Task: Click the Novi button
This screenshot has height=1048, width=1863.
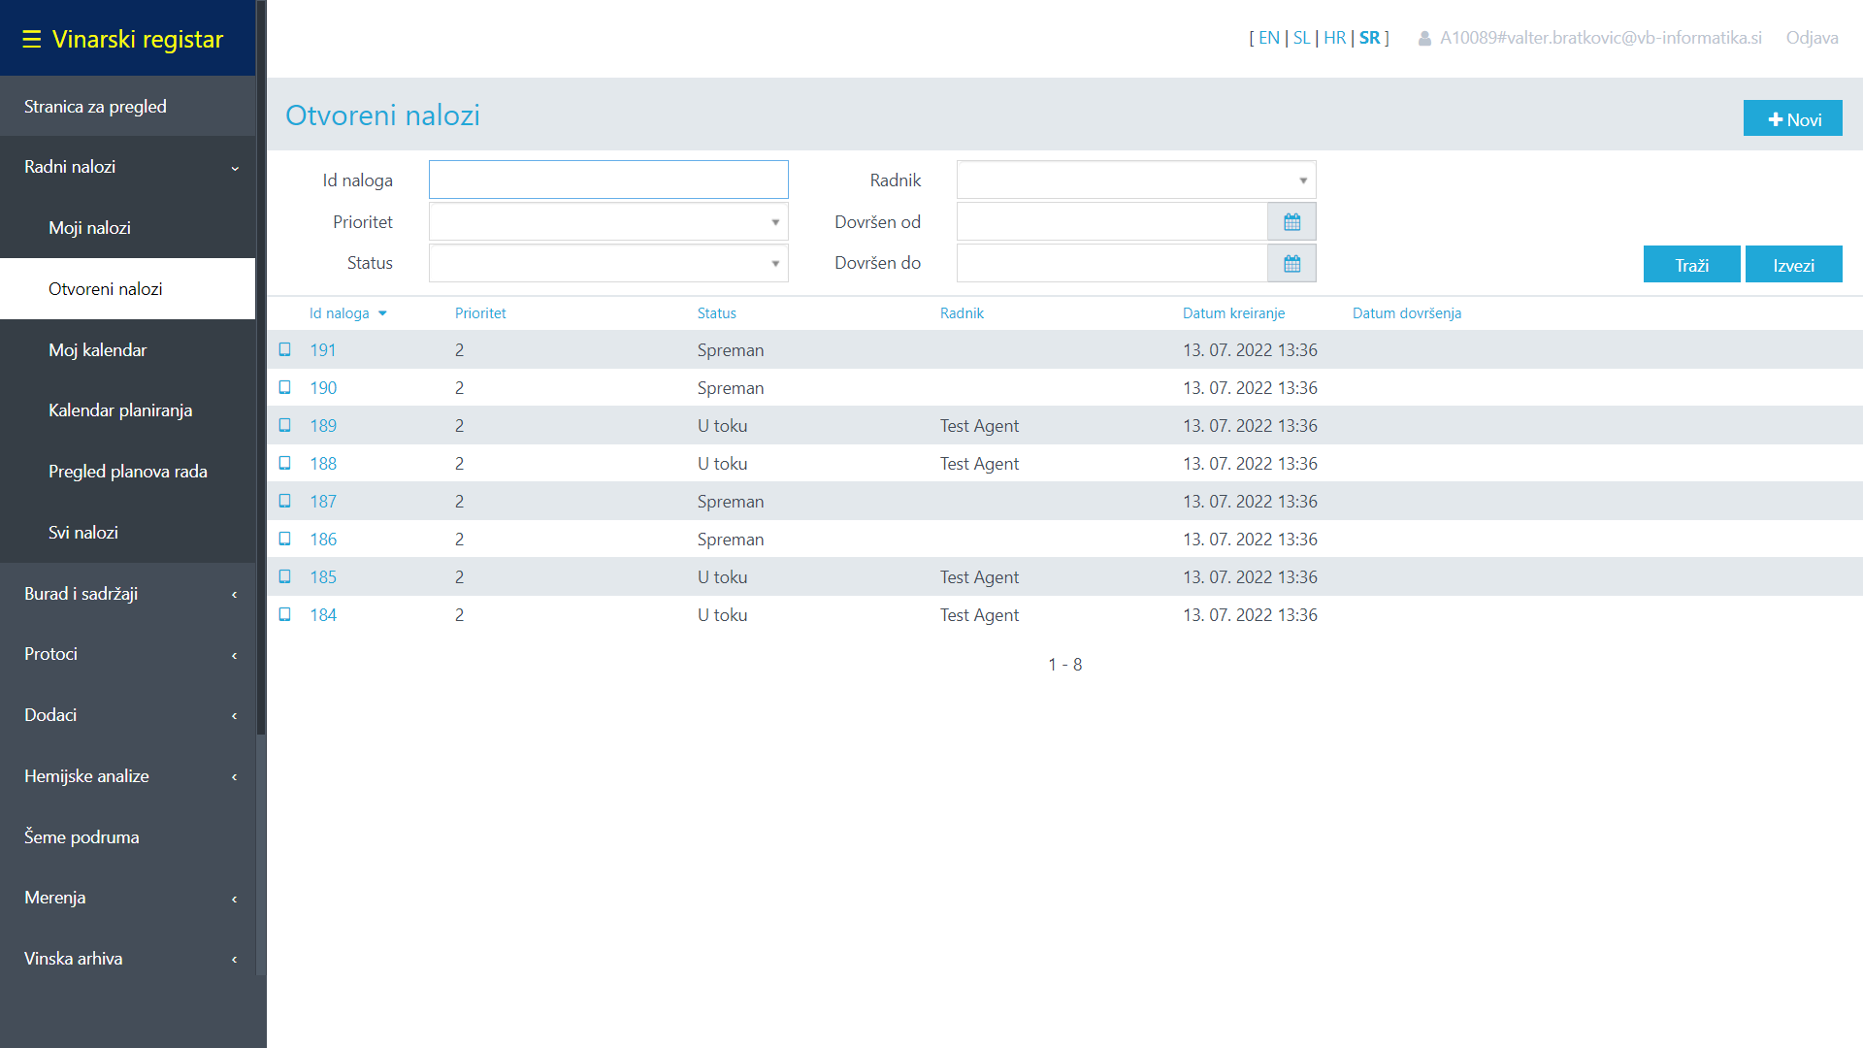Action: coord(1792,119)
